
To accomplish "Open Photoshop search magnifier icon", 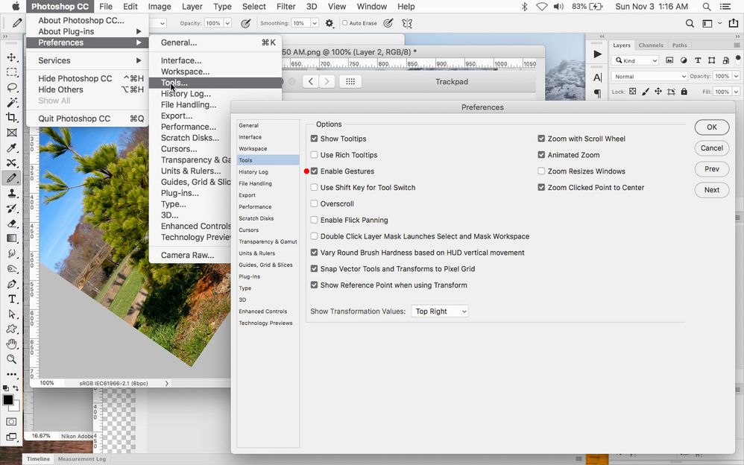I will (690, 23).
